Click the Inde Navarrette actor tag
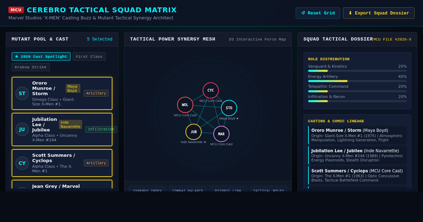This screenshot has height=222, width=423. point(70,124)
